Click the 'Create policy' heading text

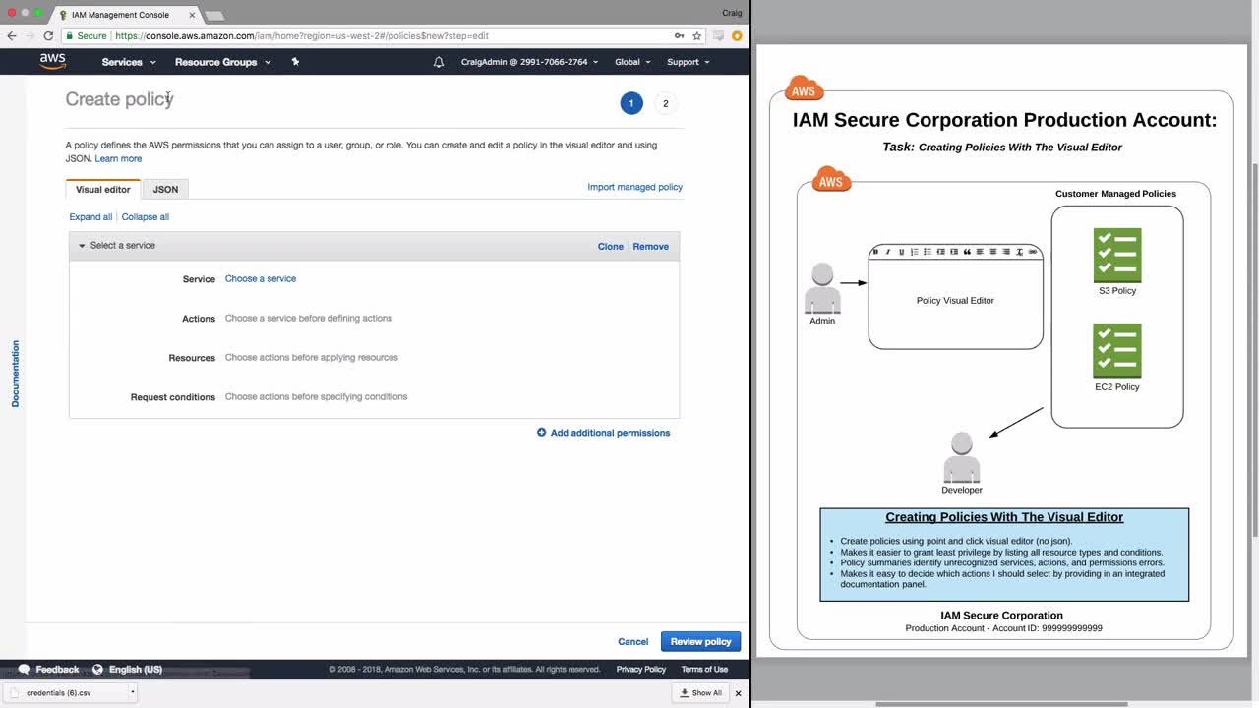(119, 99)
